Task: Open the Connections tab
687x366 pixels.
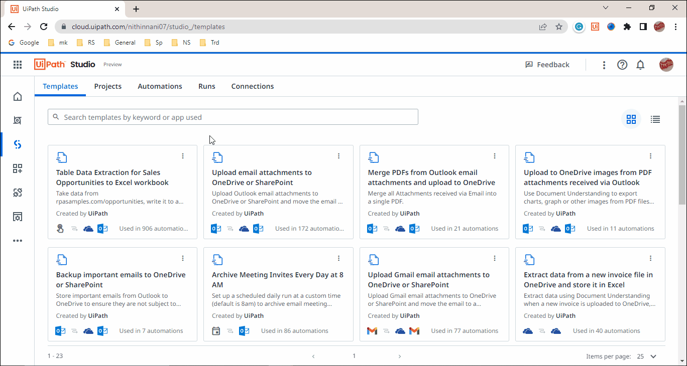Action: click(253, 86)
